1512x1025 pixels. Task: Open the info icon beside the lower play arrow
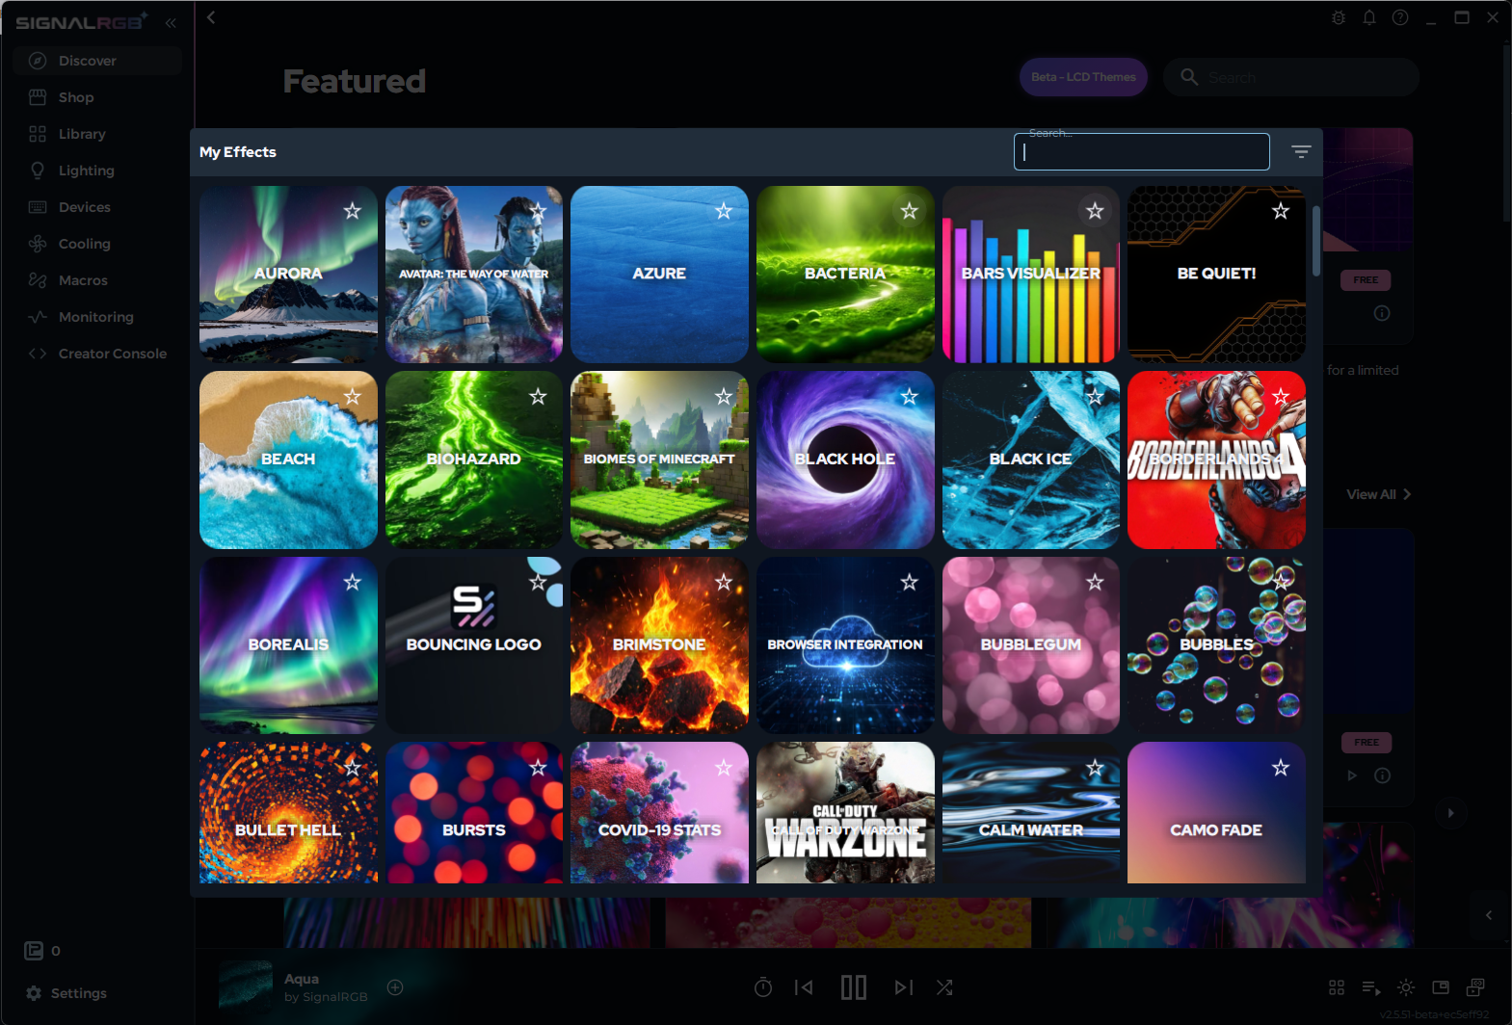[1382, 775]
